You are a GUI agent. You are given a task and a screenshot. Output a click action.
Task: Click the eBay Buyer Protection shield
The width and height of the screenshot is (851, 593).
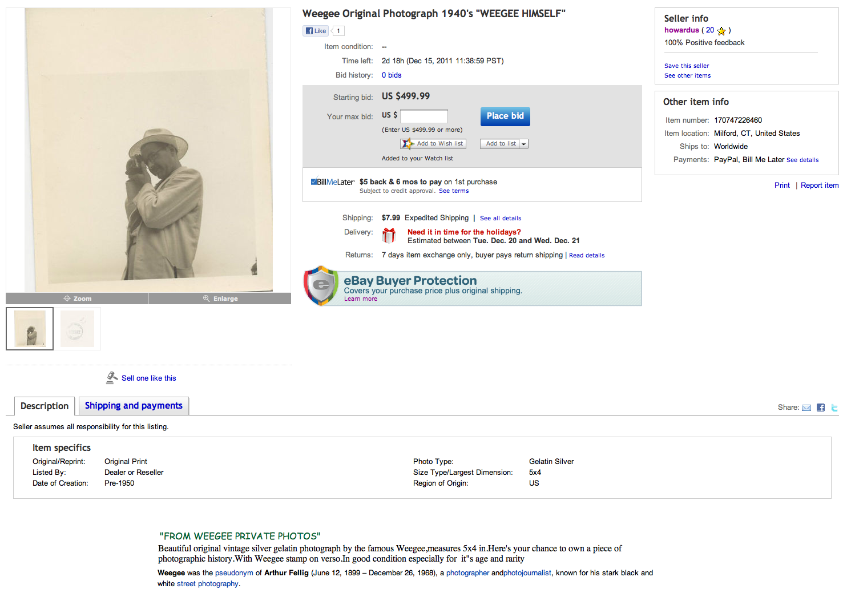coord(321,285)
